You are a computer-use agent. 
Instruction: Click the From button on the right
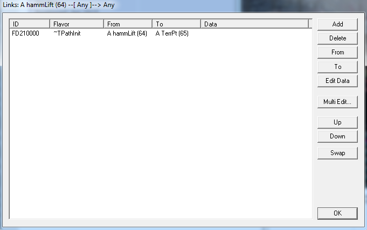point(337,52)
